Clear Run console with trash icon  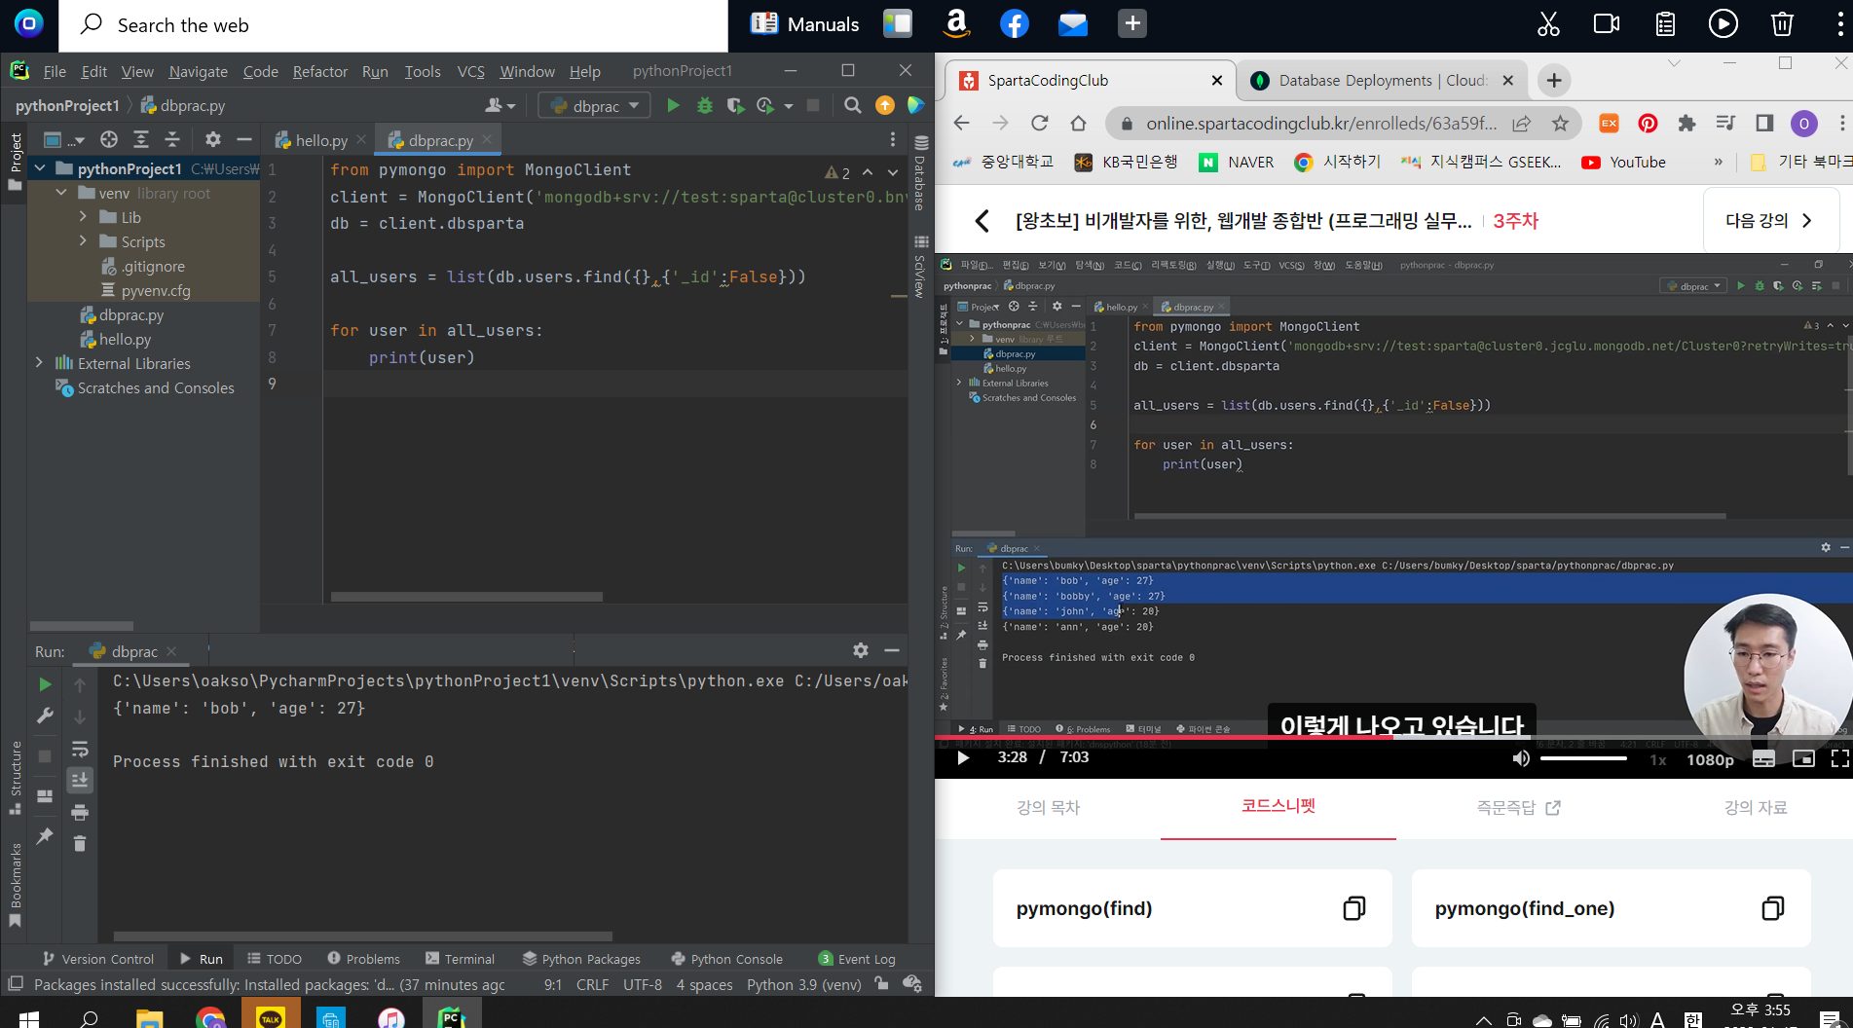click(80, 843)
